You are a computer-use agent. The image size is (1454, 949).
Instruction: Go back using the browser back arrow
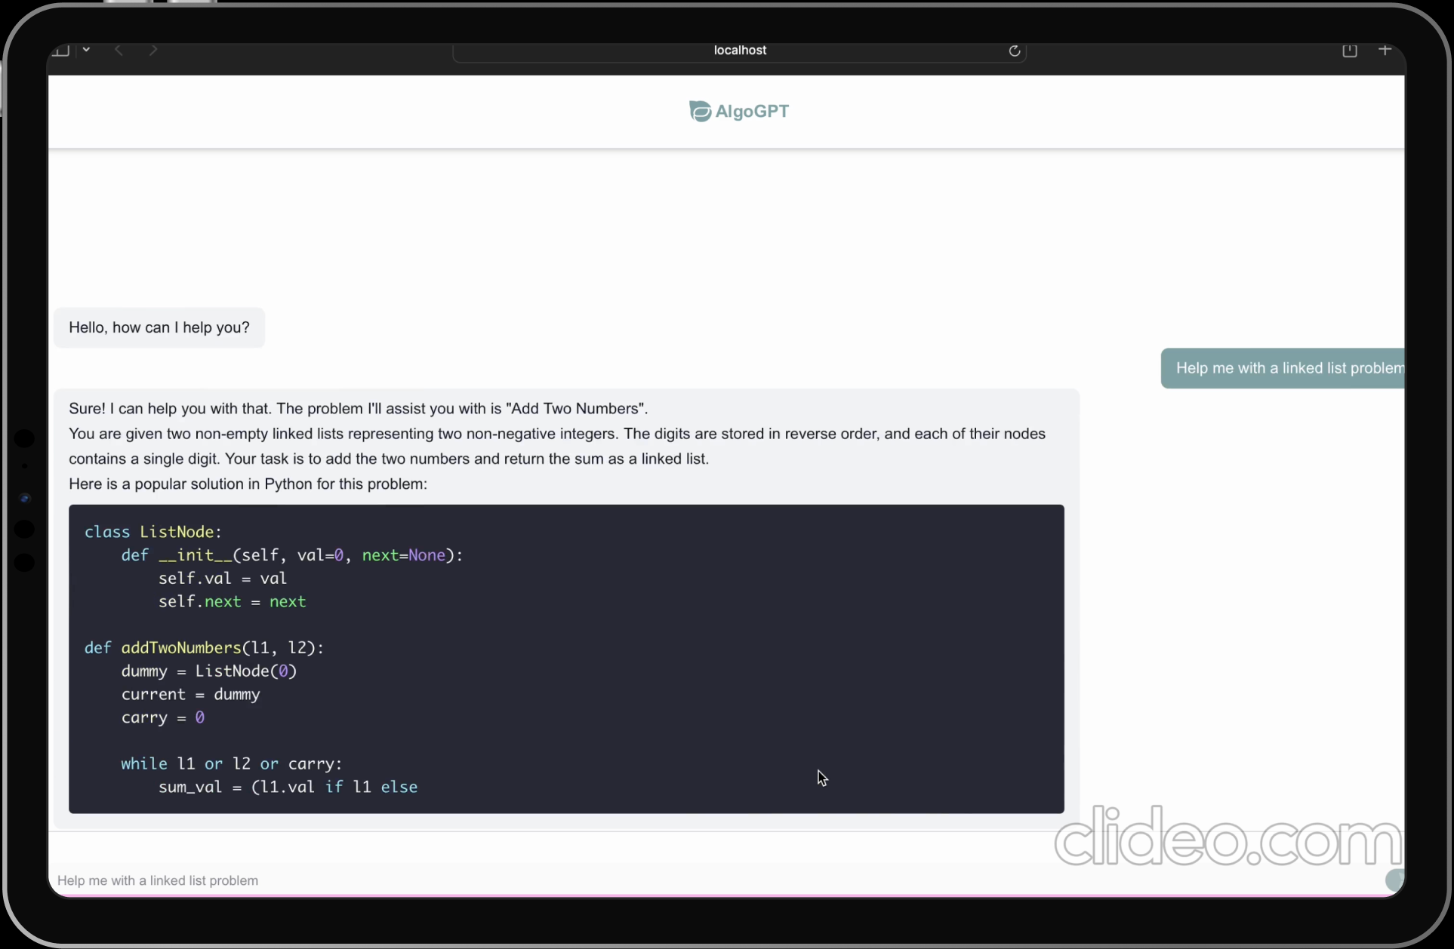119,50
